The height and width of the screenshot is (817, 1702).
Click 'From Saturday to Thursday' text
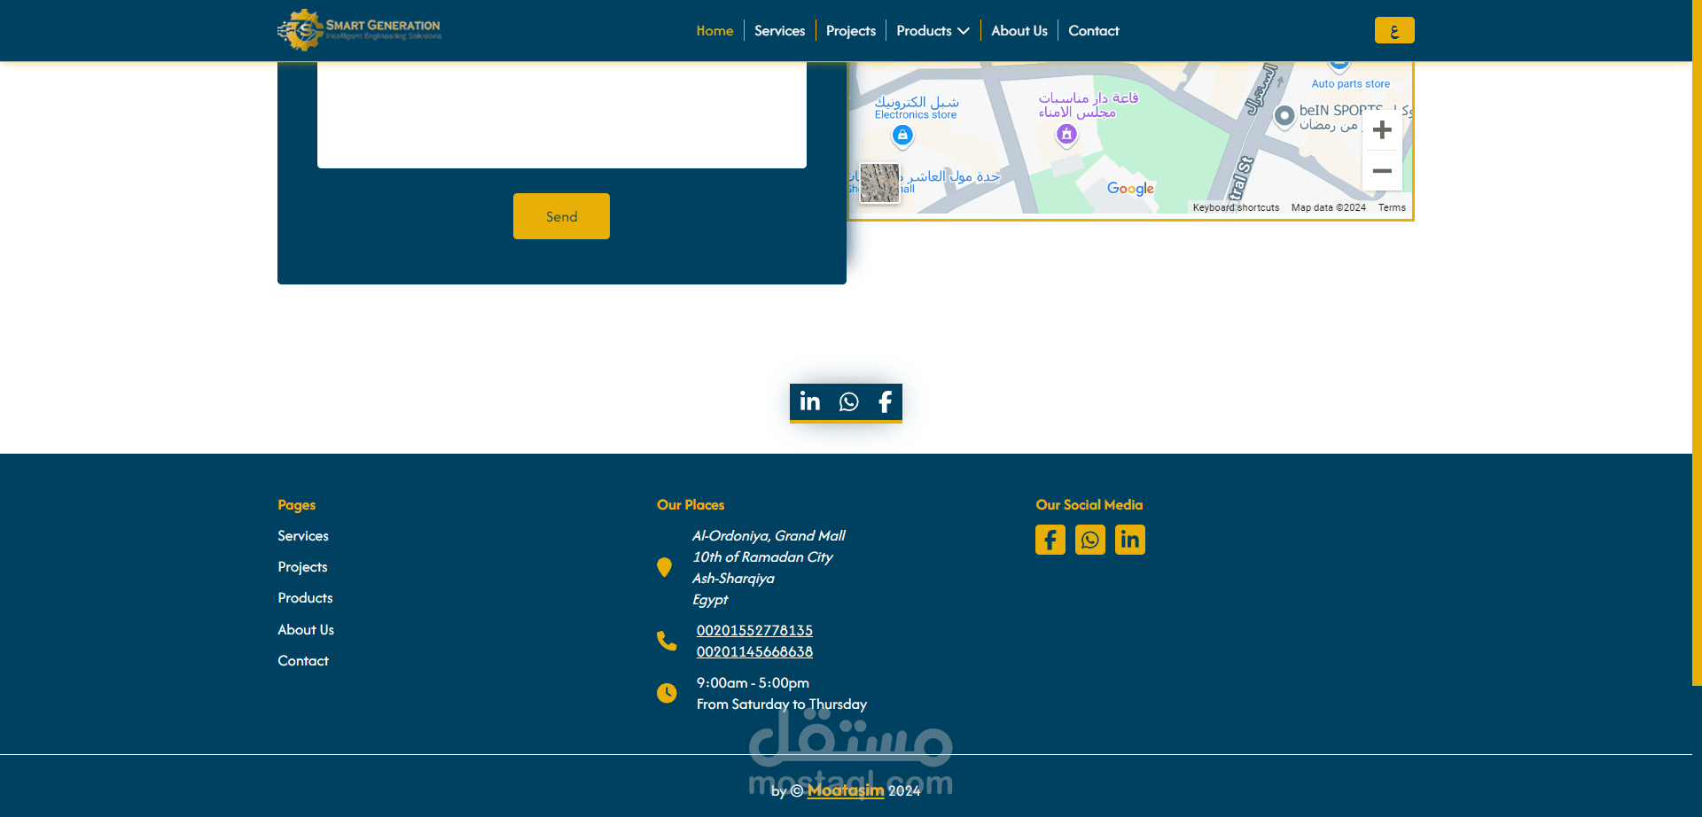tap(781, 704)
